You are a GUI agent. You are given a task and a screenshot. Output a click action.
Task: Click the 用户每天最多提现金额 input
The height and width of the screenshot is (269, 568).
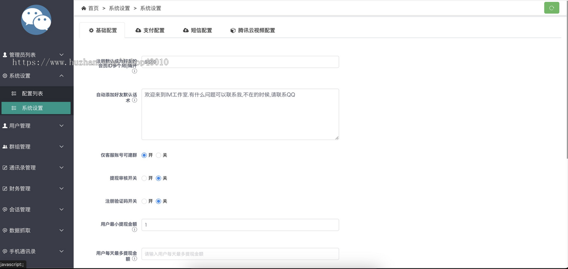click(240, 254)
